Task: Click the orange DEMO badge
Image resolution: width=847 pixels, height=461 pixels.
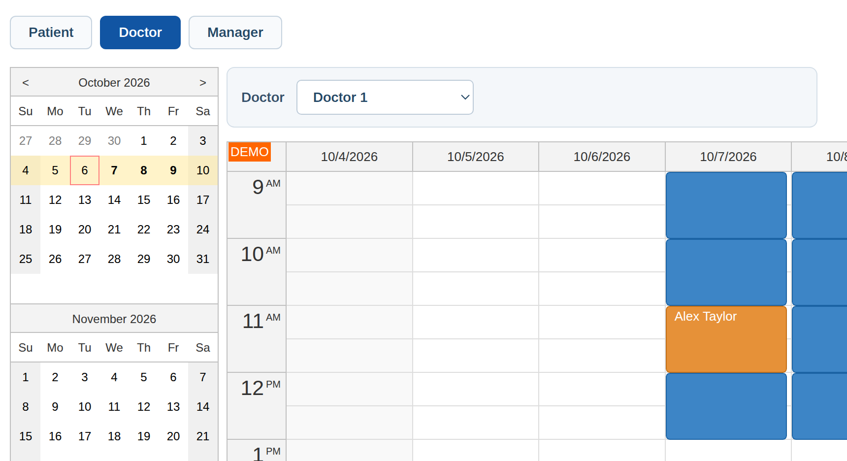Action: pyautogui.click(x=250, y=152)
